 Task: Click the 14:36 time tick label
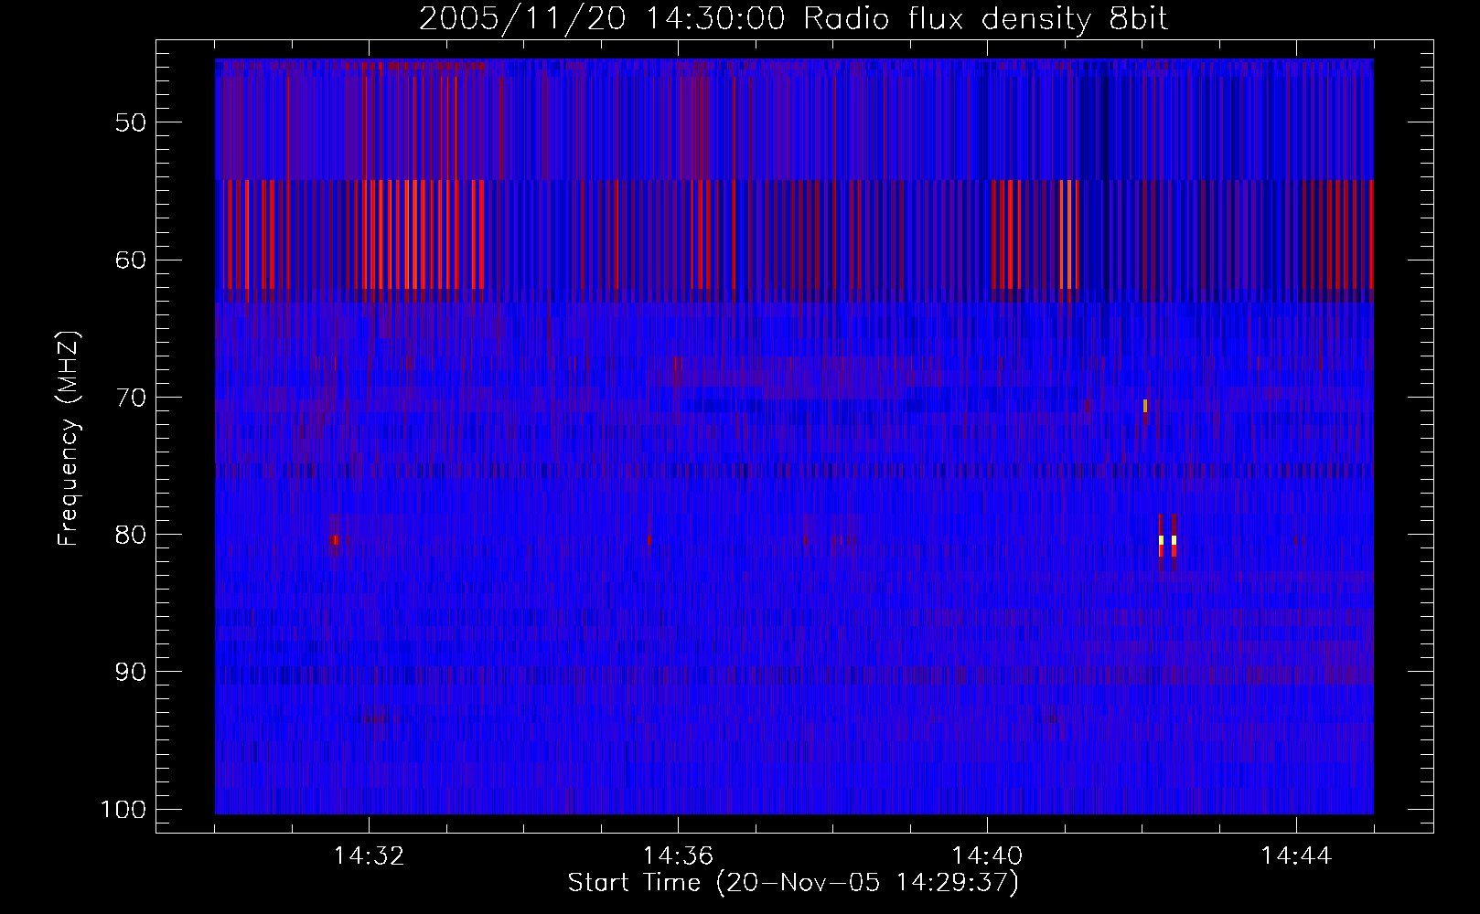pos(678,856)
